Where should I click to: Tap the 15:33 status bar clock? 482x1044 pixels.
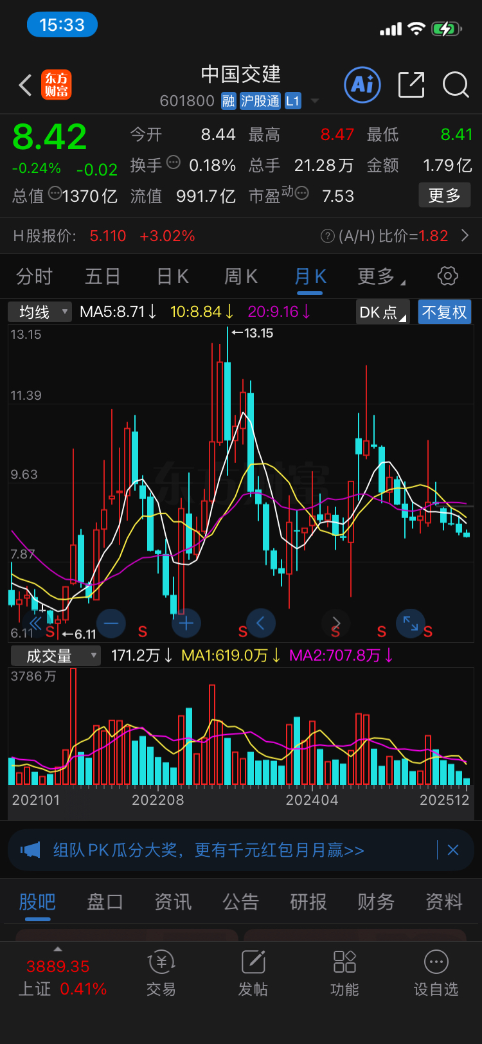(62, 25)
